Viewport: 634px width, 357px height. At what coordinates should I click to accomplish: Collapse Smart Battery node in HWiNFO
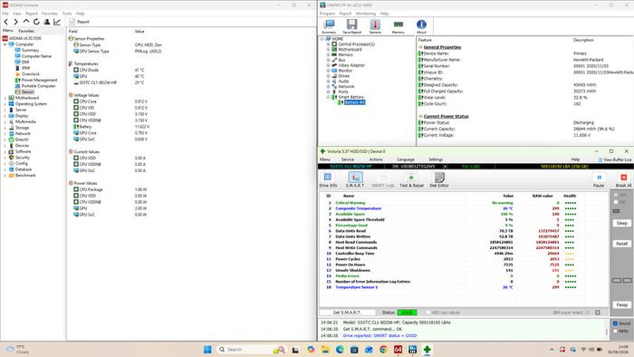pyautogui.click(x=328, y=97)
